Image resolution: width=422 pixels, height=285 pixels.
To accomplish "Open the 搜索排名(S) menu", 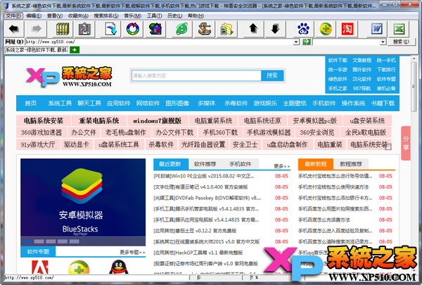I will point(106,16).
